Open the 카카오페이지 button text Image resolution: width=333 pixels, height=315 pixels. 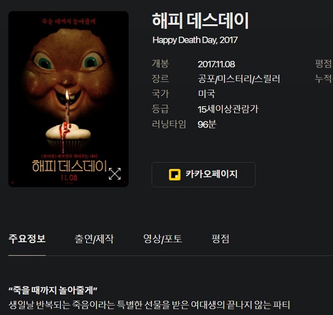[212, 174]
